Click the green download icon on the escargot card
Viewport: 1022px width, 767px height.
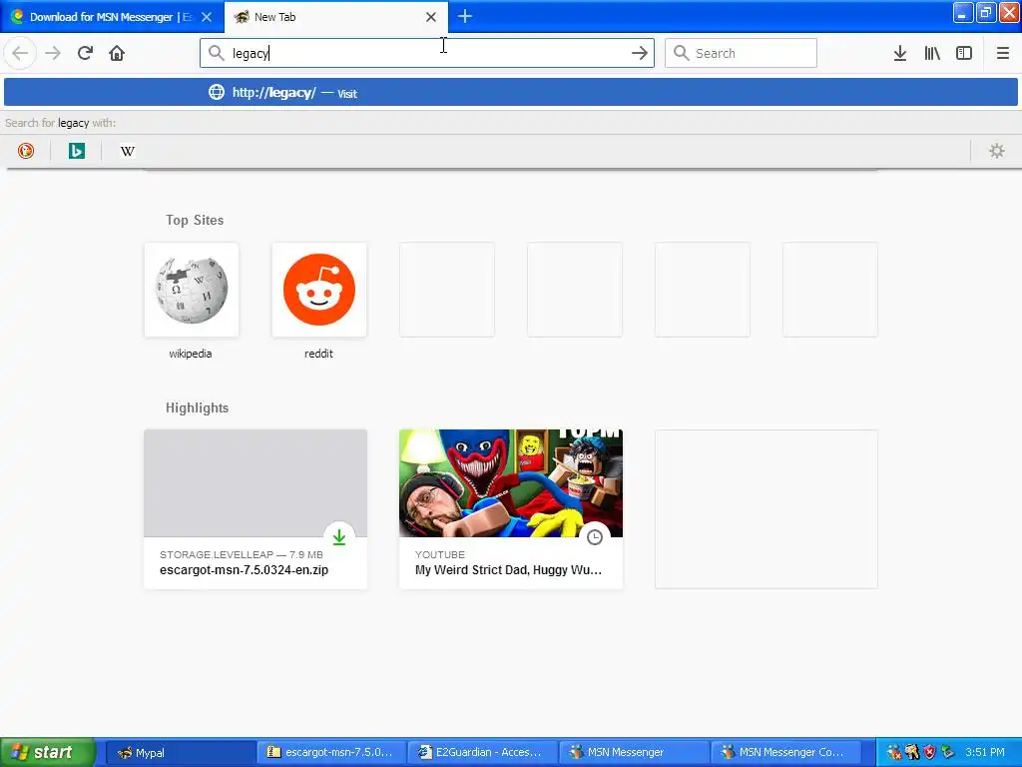(x=339, y=536)
